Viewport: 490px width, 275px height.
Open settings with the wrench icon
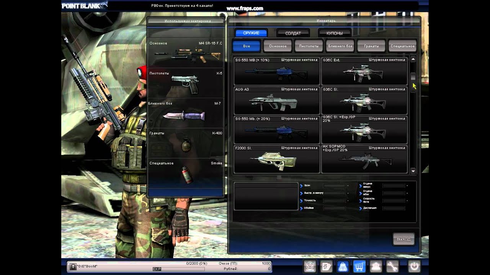click(392, 266)
